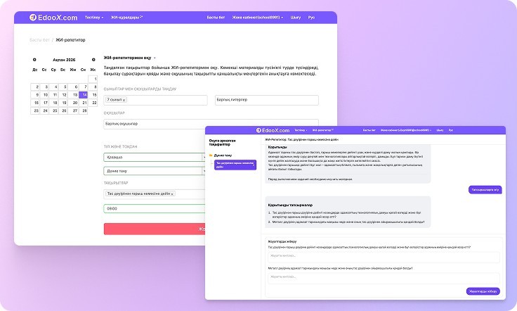The width and height of the screenshot is (517, 311).
Task: Click the 'Жауаптарды жіберу' send answers button
Action: (x=483, y=291)
